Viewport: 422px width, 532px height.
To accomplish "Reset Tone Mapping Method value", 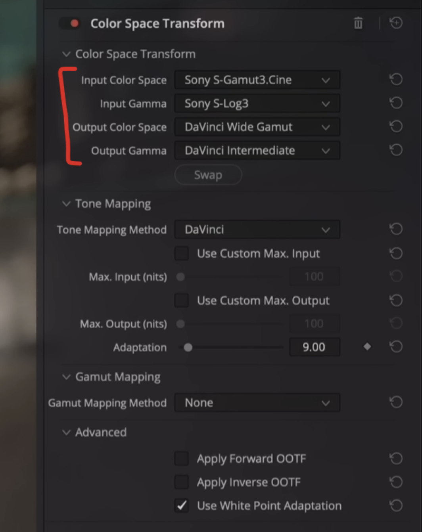I will 396,229.
